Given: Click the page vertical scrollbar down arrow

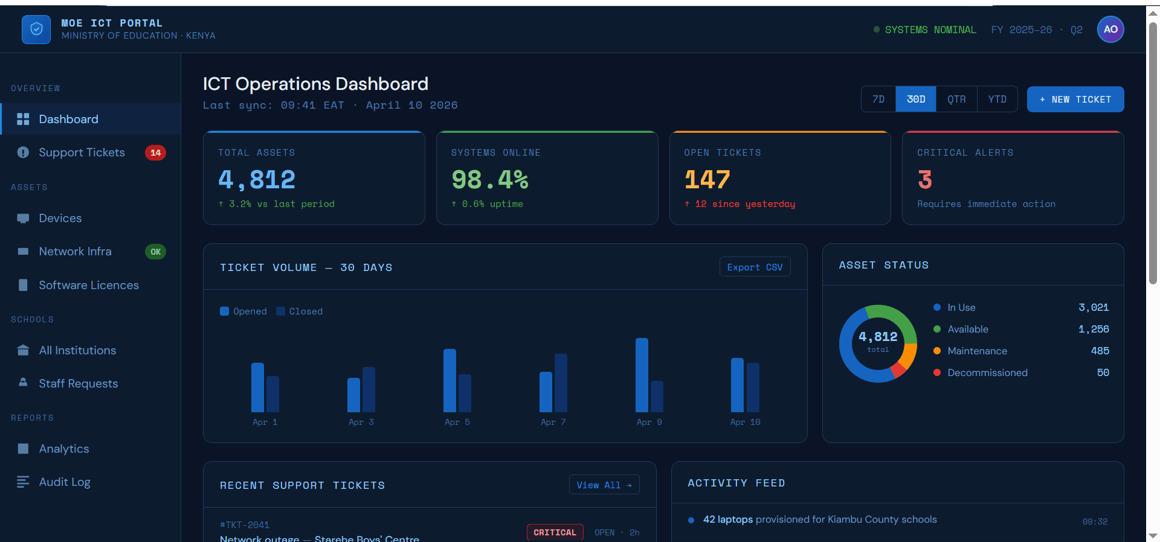Looking at the screenshot, I should pos(1153,535).
